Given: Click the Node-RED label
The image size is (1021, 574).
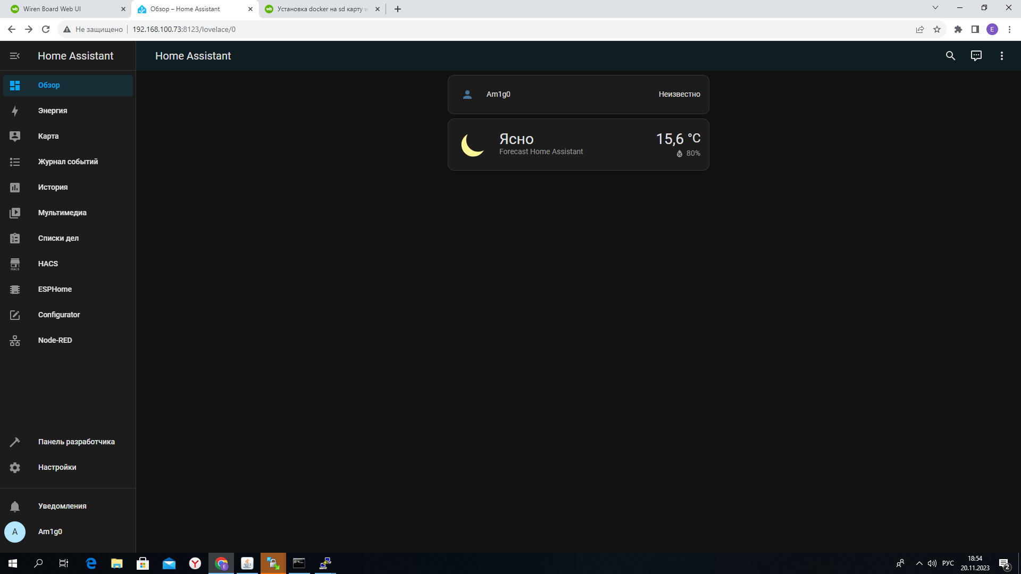Looking at the screenshot, I should click(x=55, y=340).
